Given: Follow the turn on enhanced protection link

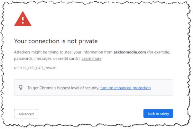Looking at the screenshot, I should click(125, 88).
